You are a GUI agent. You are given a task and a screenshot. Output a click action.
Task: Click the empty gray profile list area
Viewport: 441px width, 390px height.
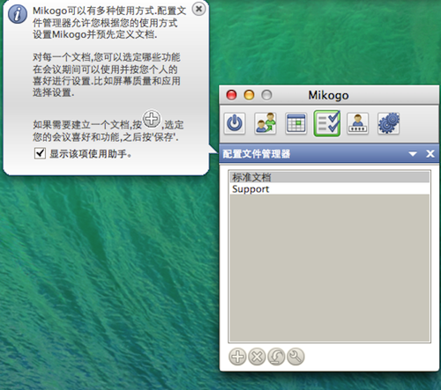(330, 268)
